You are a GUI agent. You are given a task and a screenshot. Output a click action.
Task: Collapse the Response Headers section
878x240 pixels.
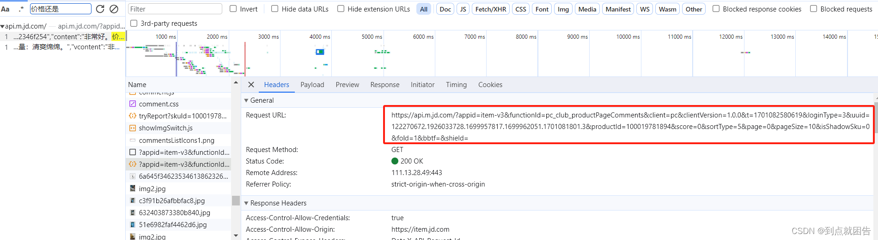tap(246, 203)
